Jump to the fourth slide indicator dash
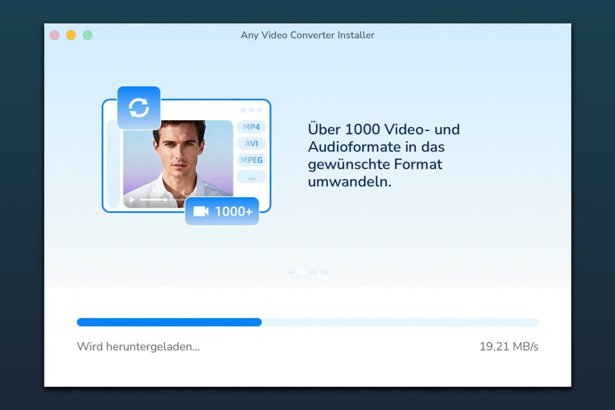 pos(325,272)
